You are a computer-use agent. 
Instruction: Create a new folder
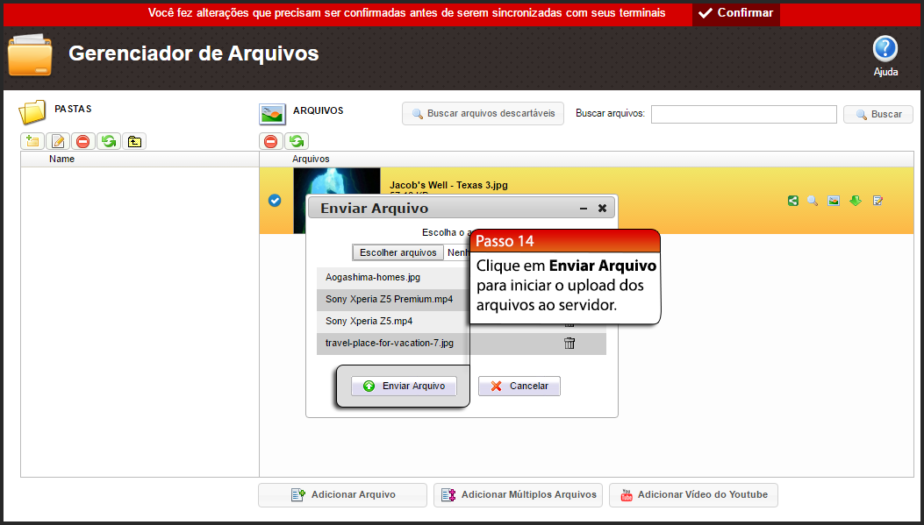click(x=32, y=141)
